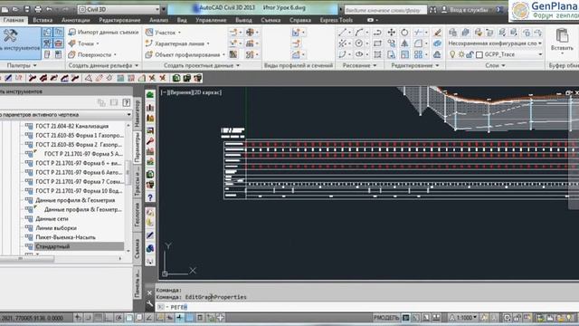Open the help question-mark icon on the vertical toolbar
The width and height of the screenshot is (579, 326).
point(150,197)
